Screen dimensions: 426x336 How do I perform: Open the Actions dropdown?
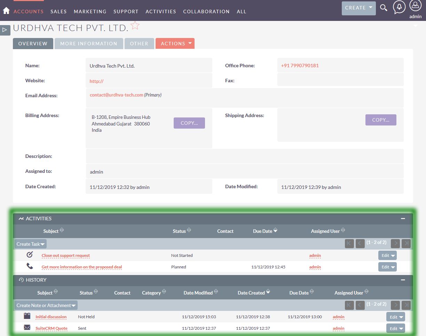175,44
